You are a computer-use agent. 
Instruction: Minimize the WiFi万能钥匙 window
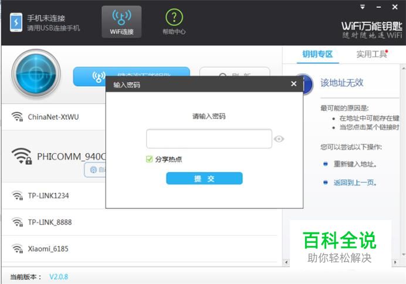tap(378, 7)
